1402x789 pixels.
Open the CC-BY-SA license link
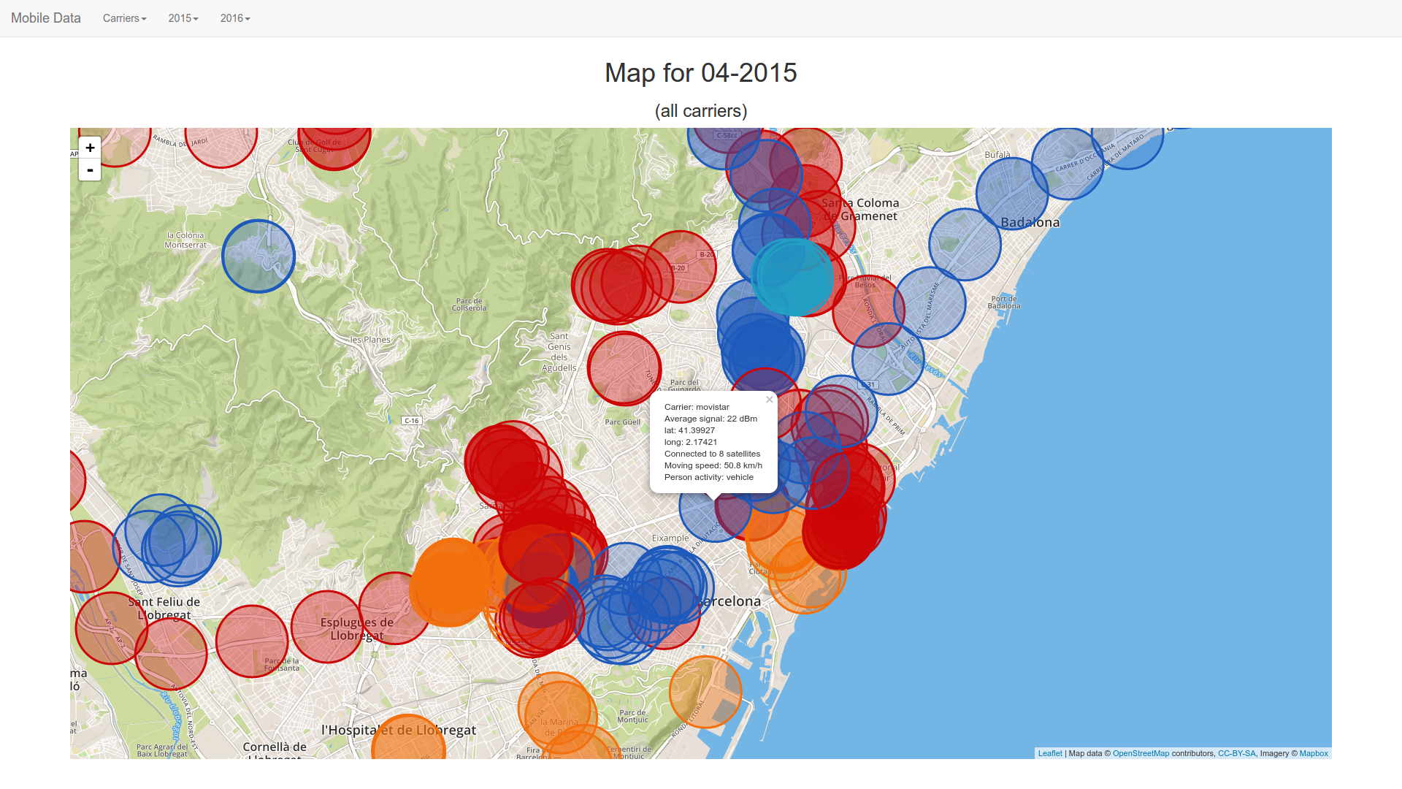click(1236, 753)
